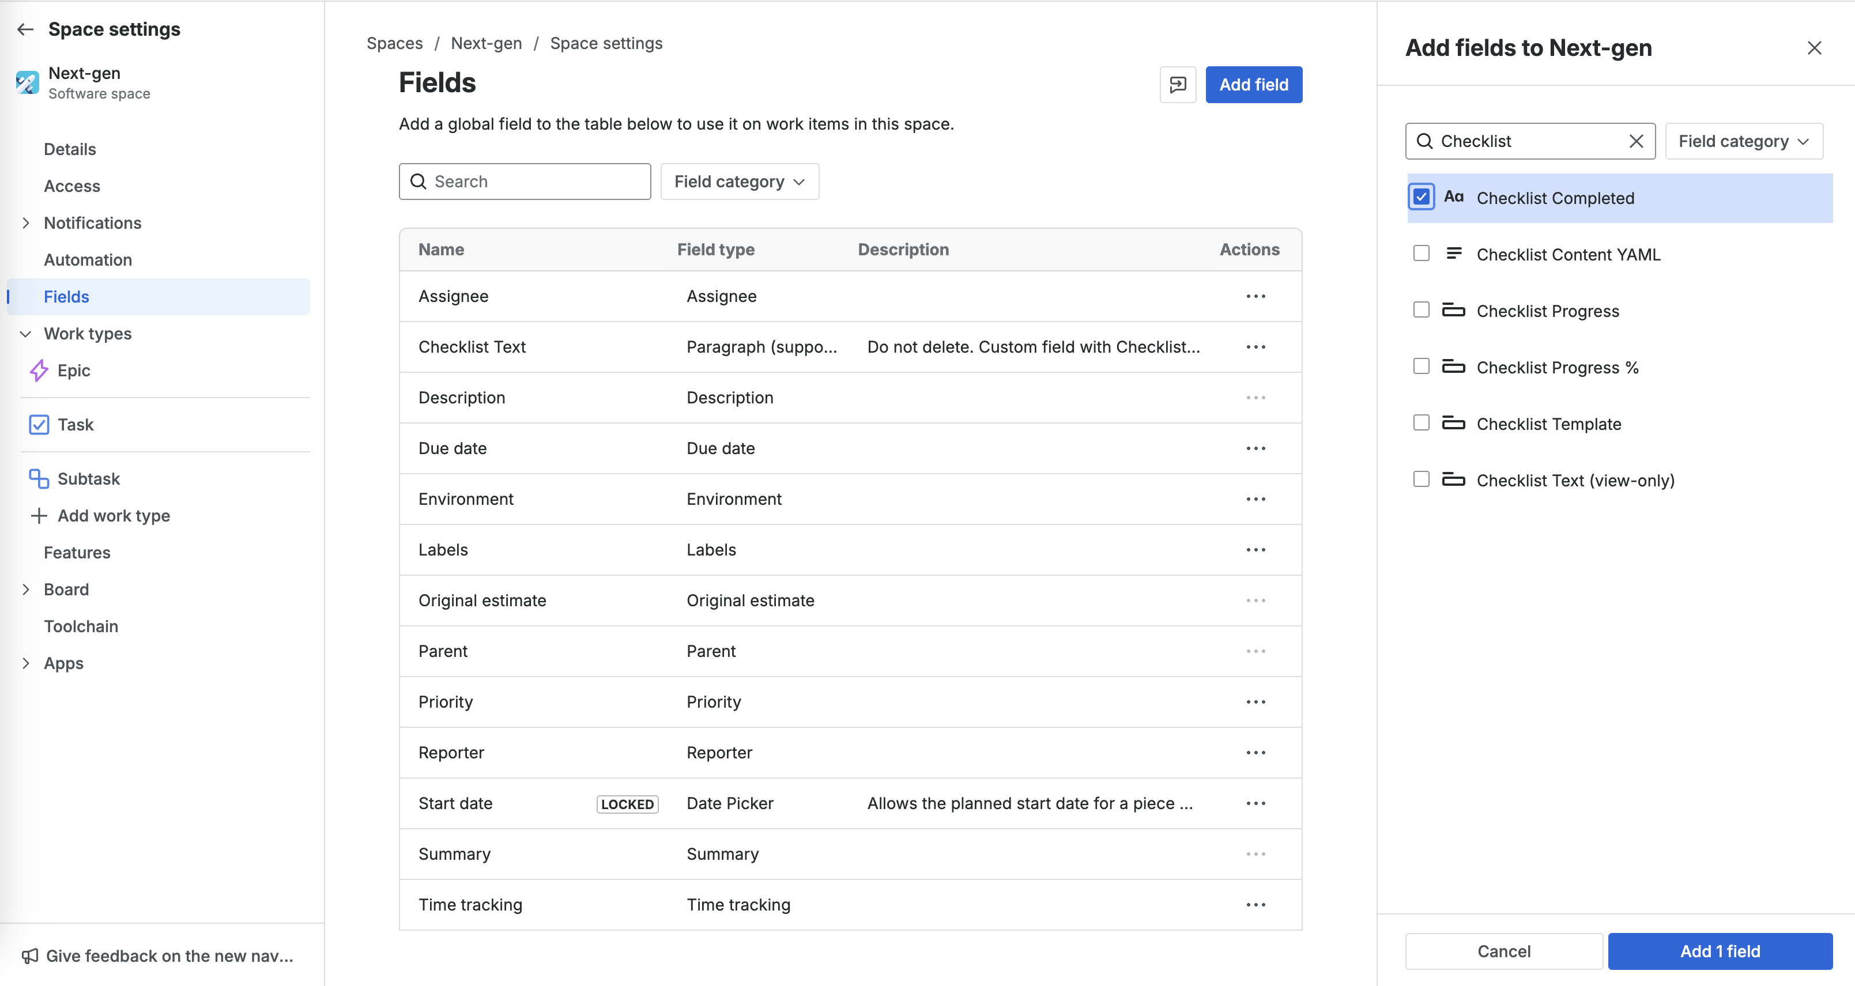Tick the Checklist Template checkbox
Screen dimensions: 1855x986
(x=1421, y=423)
